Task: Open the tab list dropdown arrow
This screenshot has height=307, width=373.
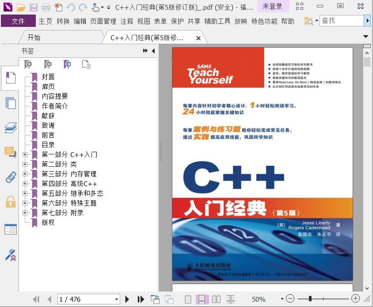Action: [366, 37]
